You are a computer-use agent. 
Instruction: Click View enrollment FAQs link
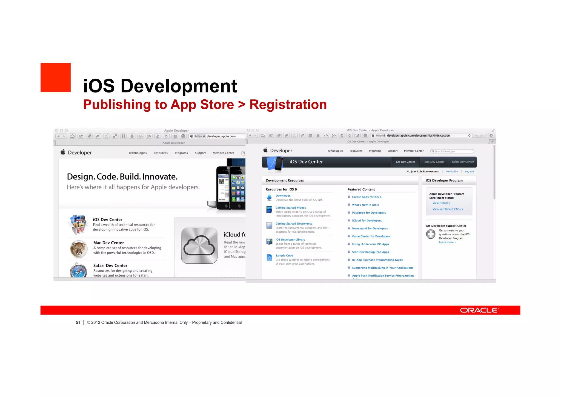pyautogui.click(x=448, y=209)
